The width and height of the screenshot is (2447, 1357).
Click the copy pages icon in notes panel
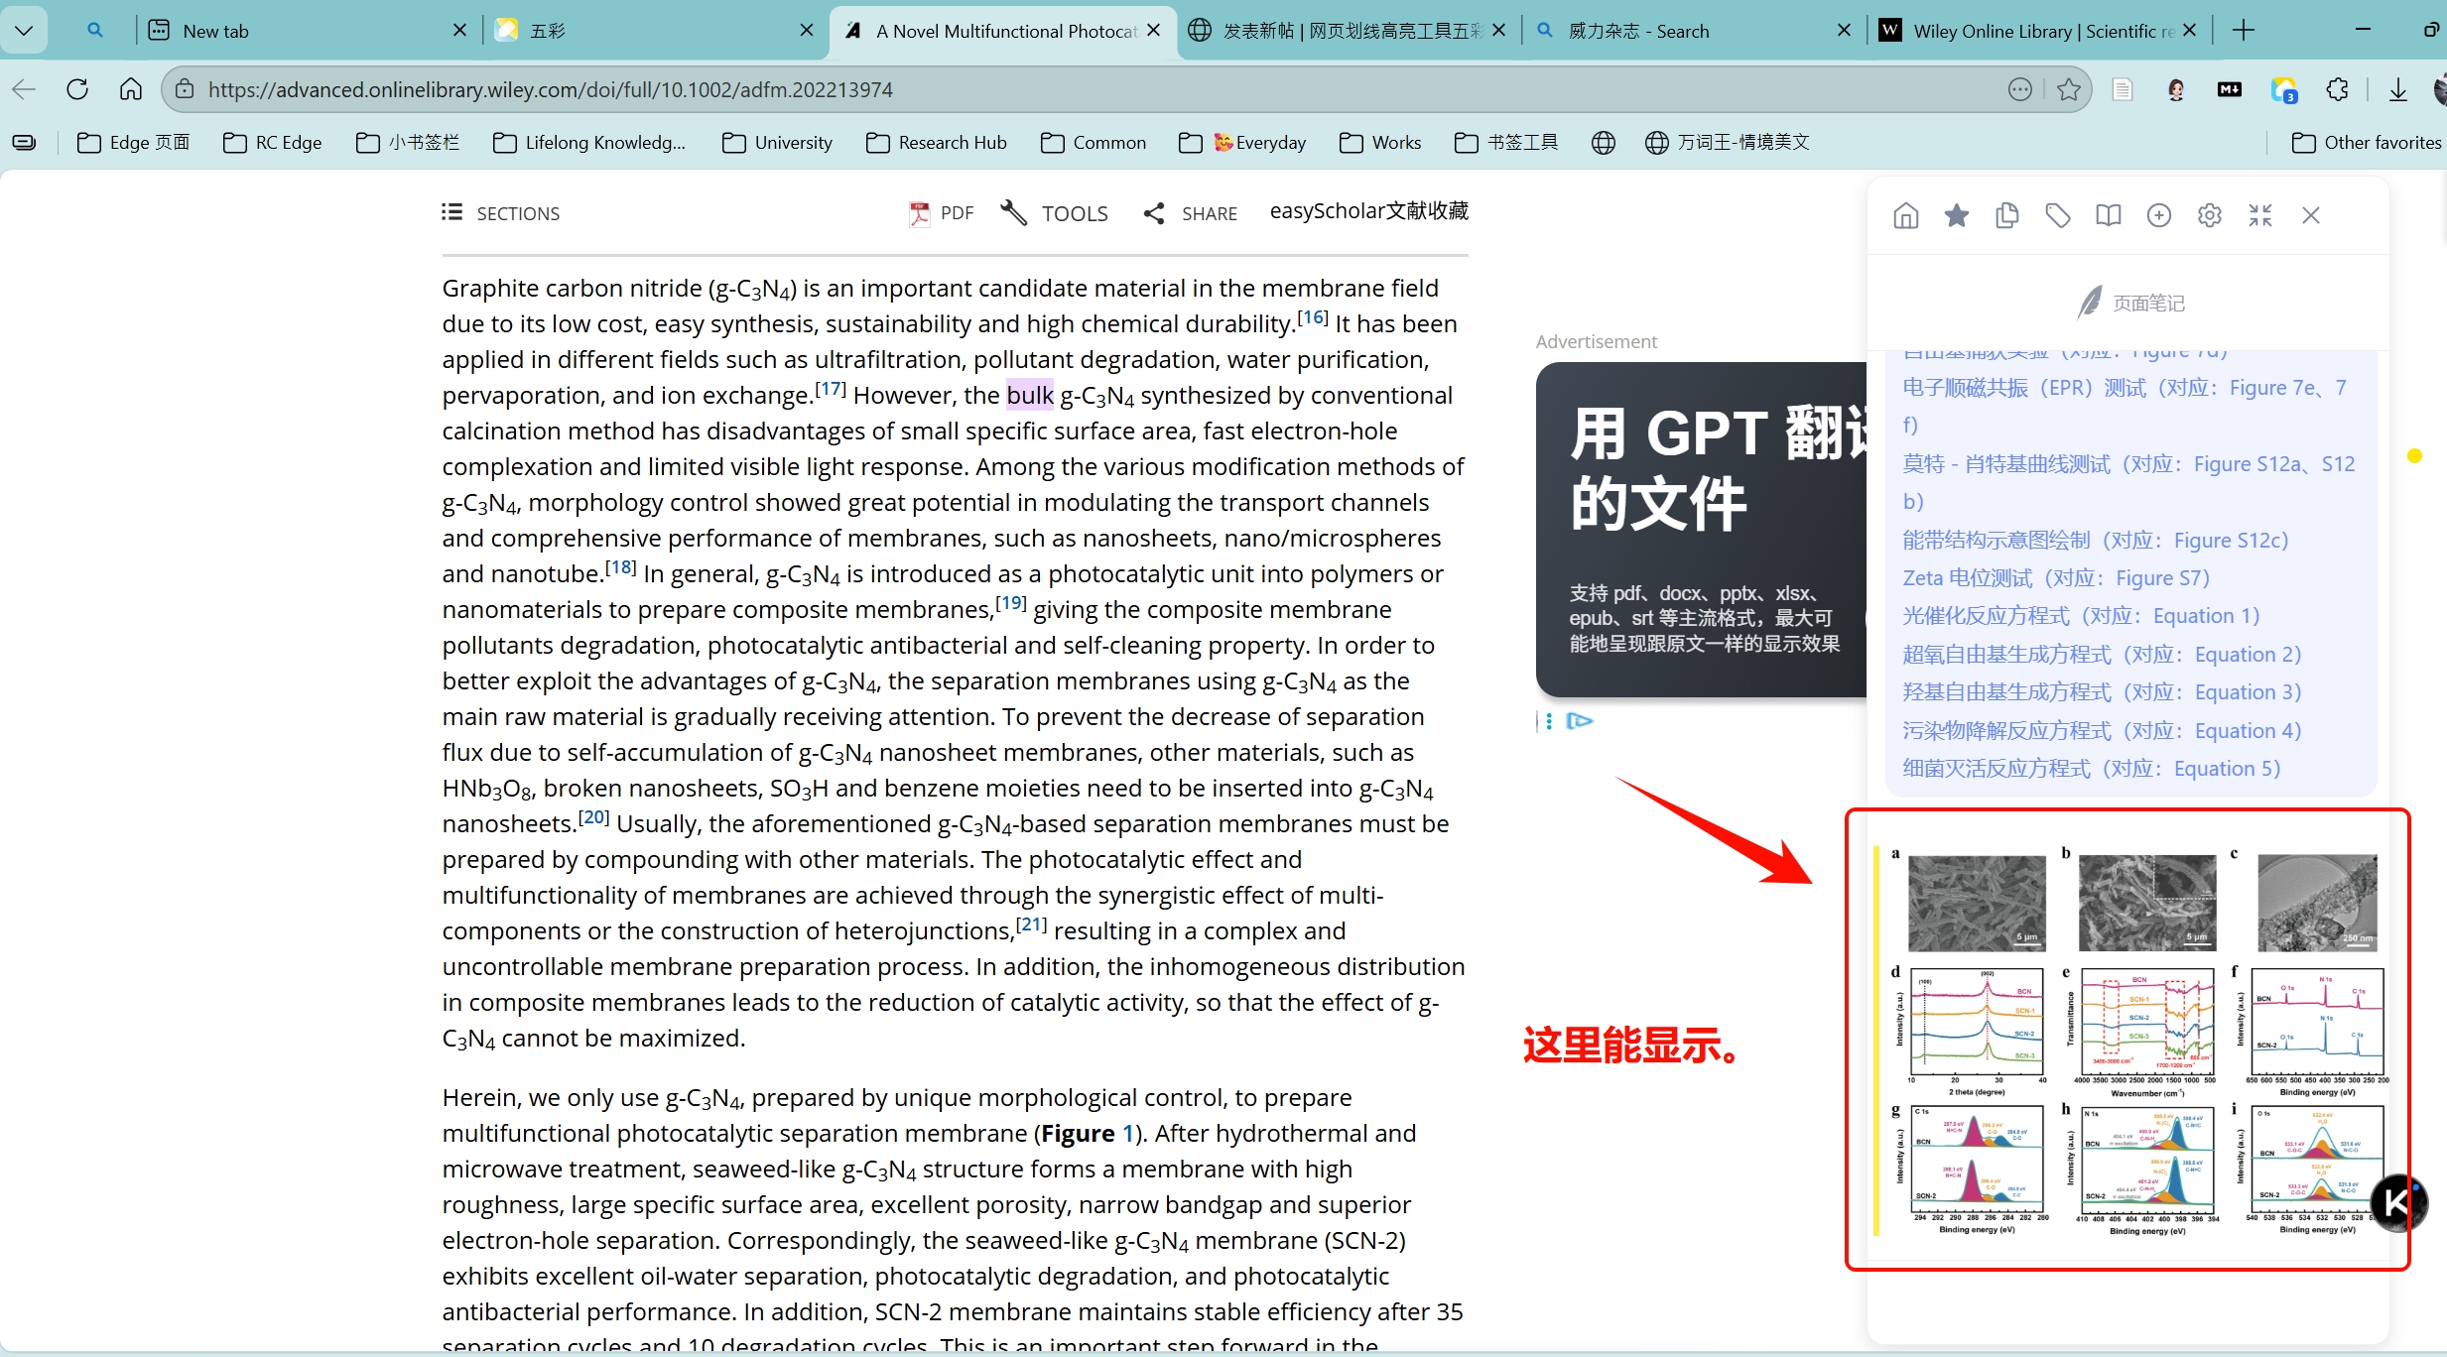pos(2006,215)
